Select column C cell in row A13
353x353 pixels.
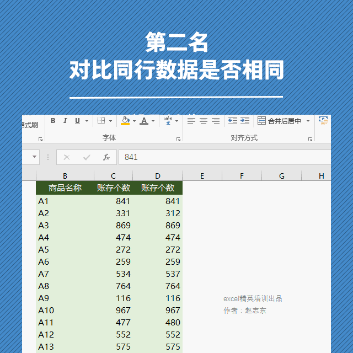tap(113, 347)
